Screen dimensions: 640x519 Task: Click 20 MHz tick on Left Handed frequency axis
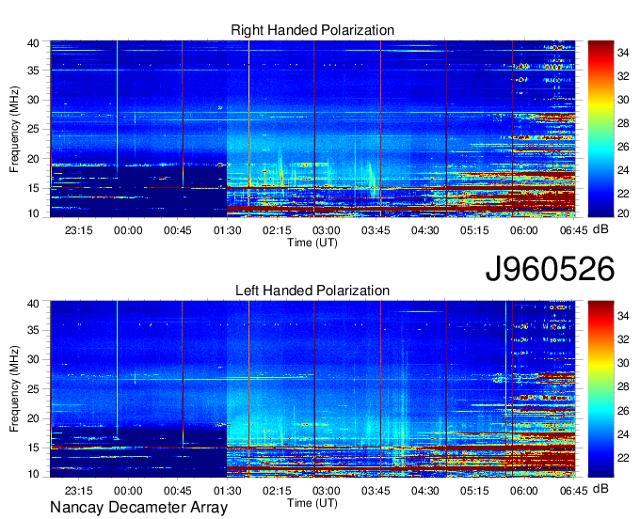coord(34,418)
